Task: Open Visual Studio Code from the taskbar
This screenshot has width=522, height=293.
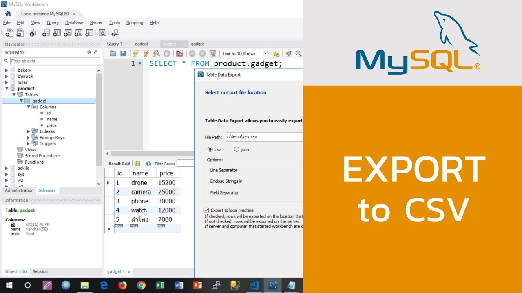Action: tap(254, 285)
